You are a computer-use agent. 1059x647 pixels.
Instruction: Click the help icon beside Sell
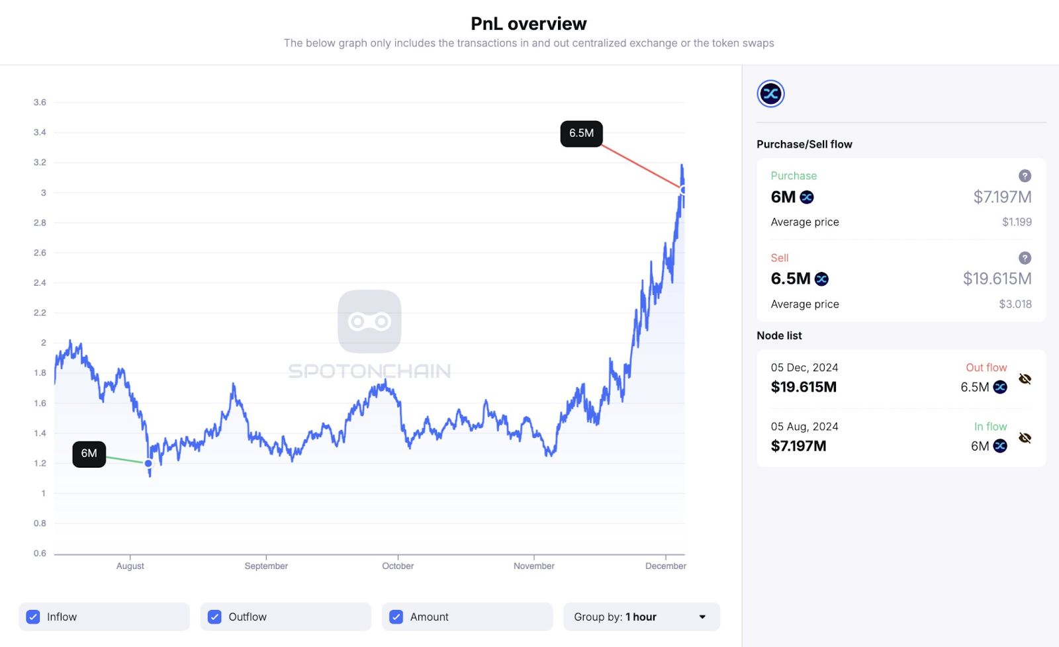(x=1025, y=258)
